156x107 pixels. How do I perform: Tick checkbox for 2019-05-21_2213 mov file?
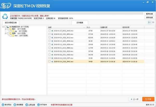point(49,48)
